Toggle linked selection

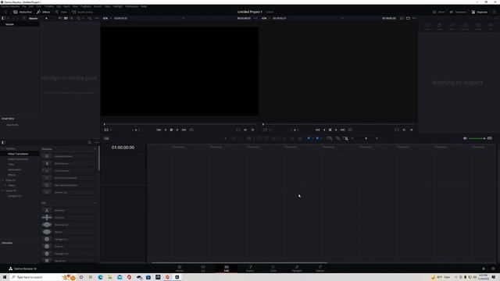292,138
